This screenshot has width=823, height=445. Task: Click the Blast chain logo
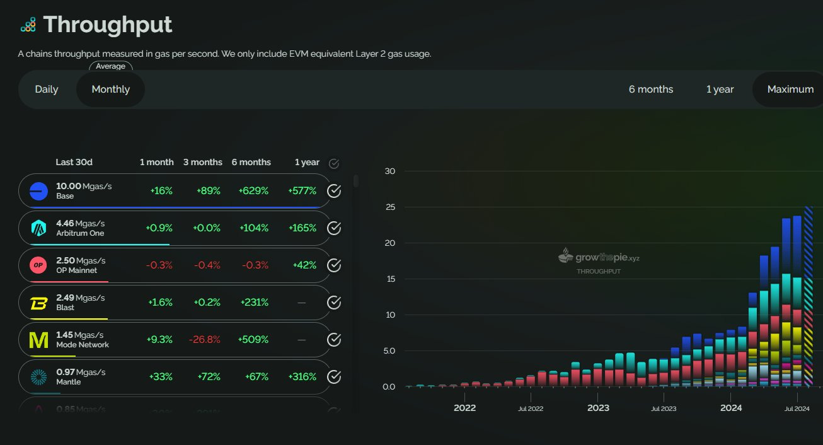coord(37,302)
